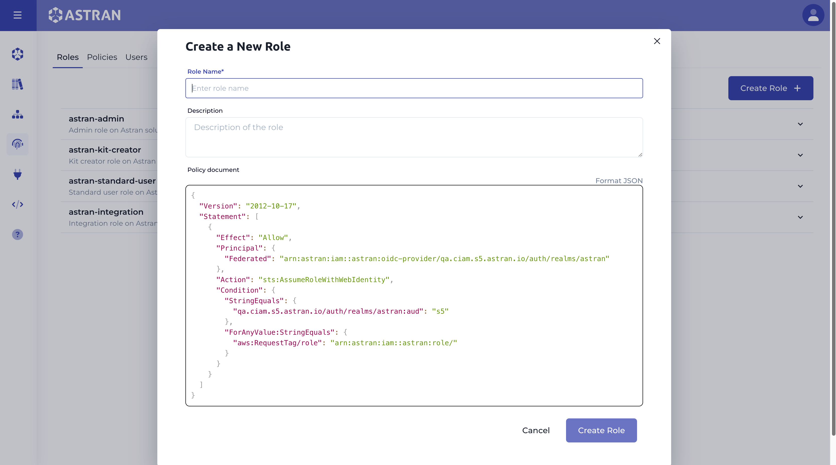Open the plug integrations sidebar icon
Viewport: 836px width, 465px height.
coord(18,174)
